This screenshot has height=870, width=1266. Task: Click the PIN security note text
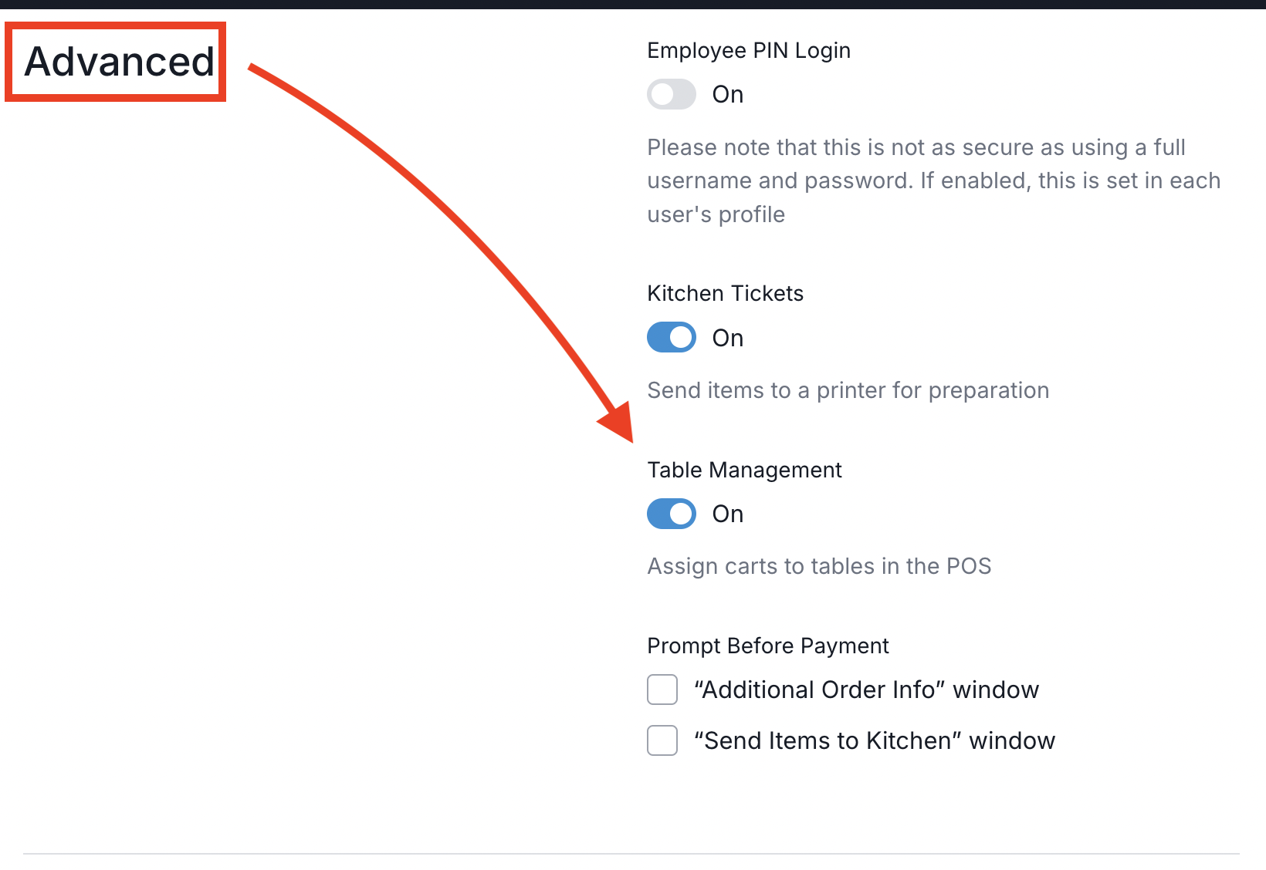933,180
